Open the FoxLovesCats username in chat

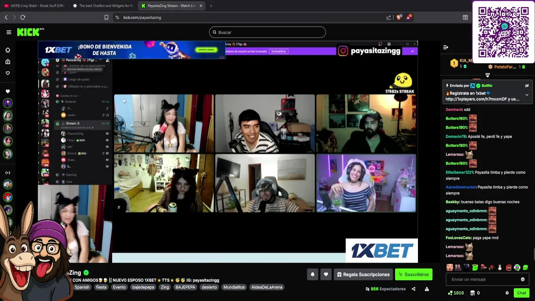[459, 238]
